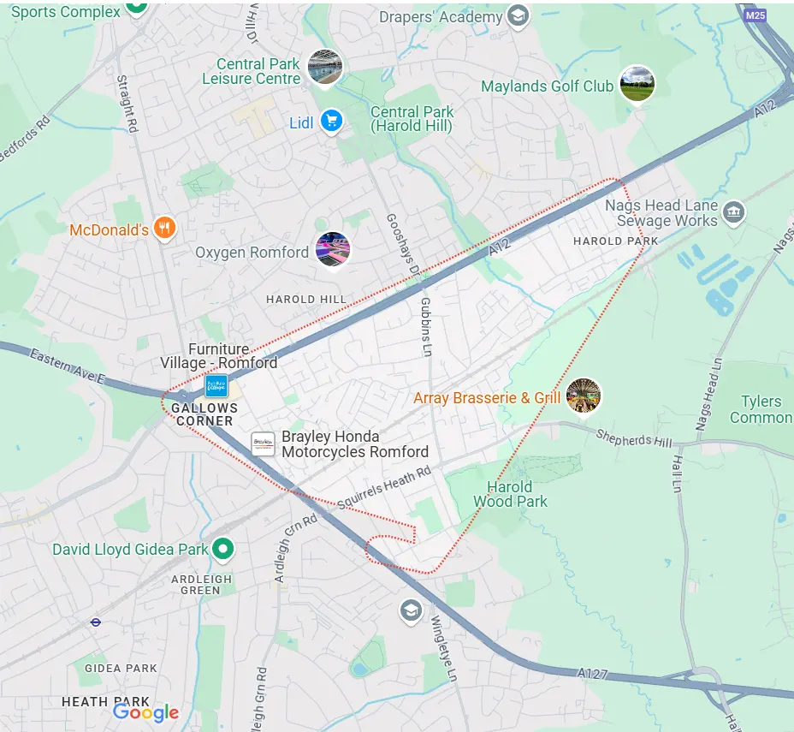Open the Furniture Village Romford pin icon
Viewport: 794px width, 732px height.
tap(216, 386)
